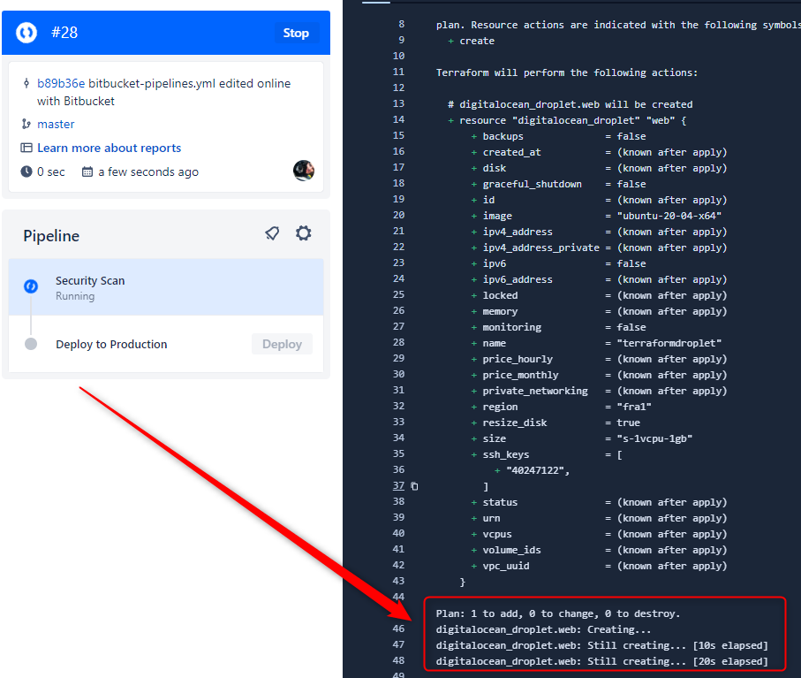Select the Deploy to Production step
The width and height of the screenshot is (801, 678).
pyautogui.click(x=166, y=344)
